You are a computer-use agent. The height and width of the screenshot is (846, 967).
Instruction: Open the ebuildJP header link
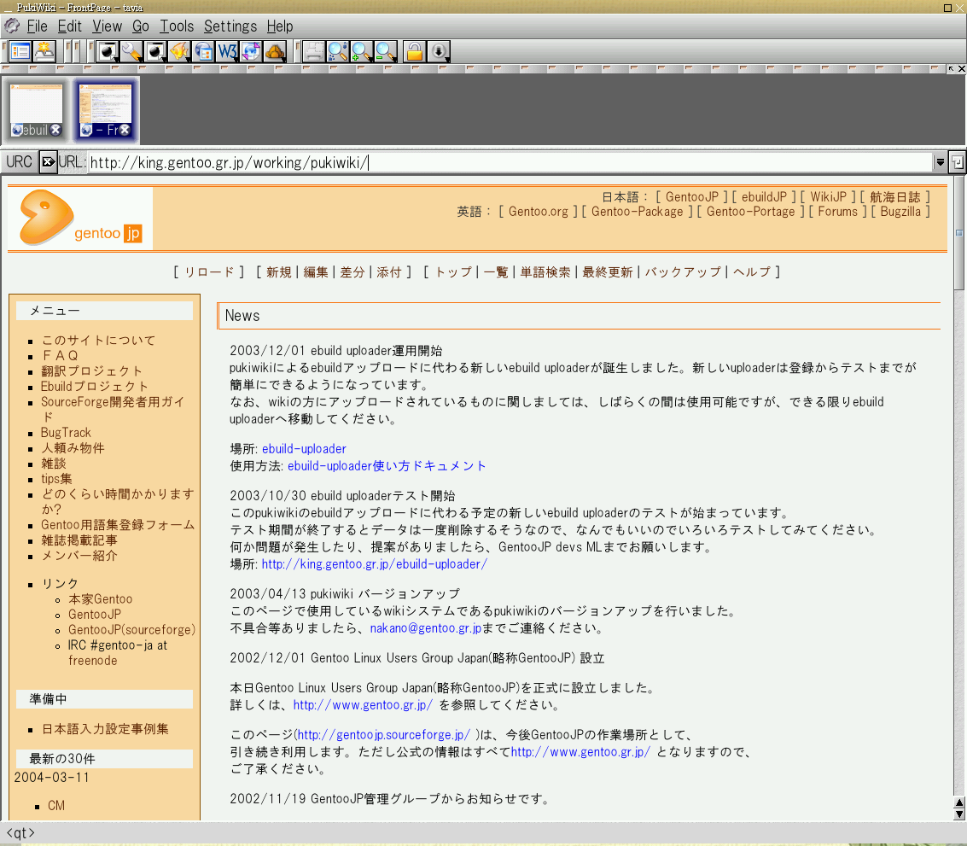(x=764, y=197)
